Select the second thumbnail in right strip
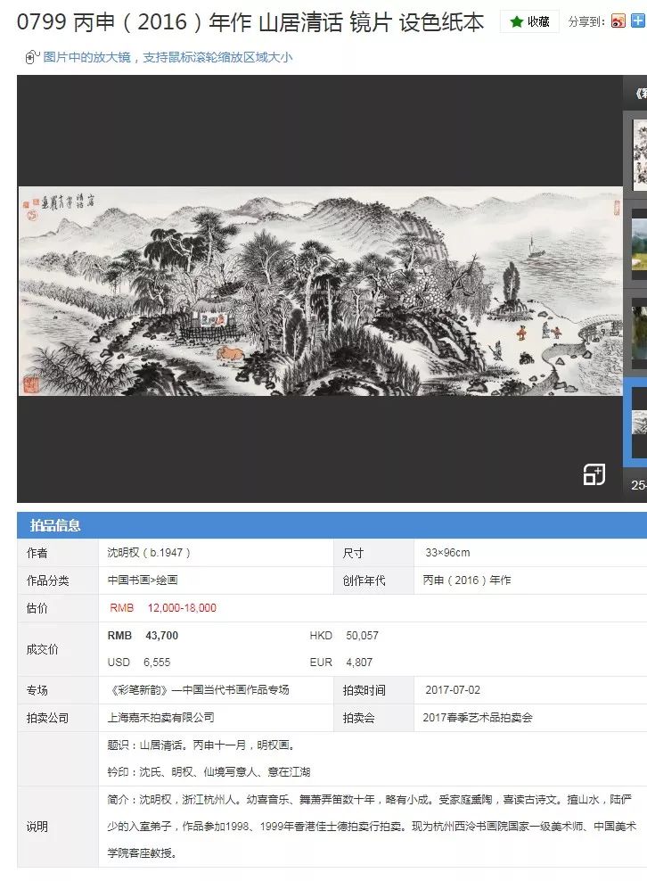Screen dimensions: 647x881 click(640, 246)
